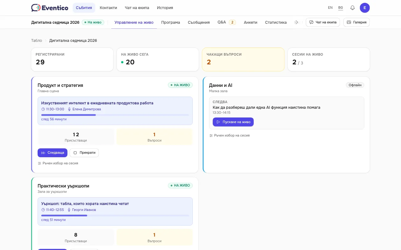The height and width of the screenshot is (250, 401).
Task: Open the Чакащи въпроси card
Action: pos(243,59)
